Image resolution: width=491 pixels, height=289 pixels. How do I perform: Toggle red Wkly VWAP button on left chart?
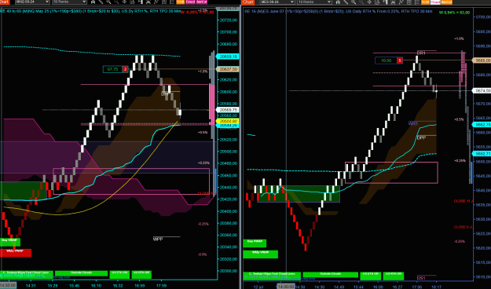(x=16, y=253)
